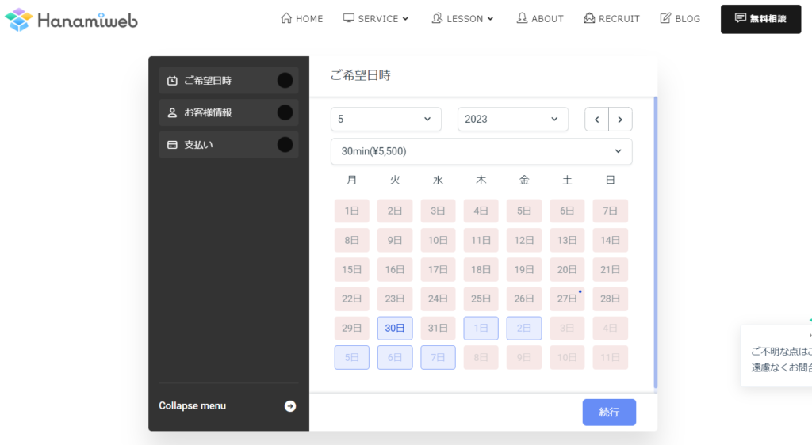Viewport: 812px width, 445px height.
Task: Open the month dropdown showing 5
Action: (x=385, y=120)
